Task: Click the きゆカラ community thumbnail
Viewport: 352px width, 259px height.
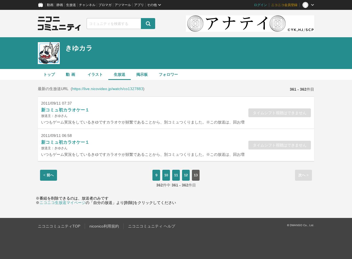Action: pyautogui.click(x=49, y=53)
